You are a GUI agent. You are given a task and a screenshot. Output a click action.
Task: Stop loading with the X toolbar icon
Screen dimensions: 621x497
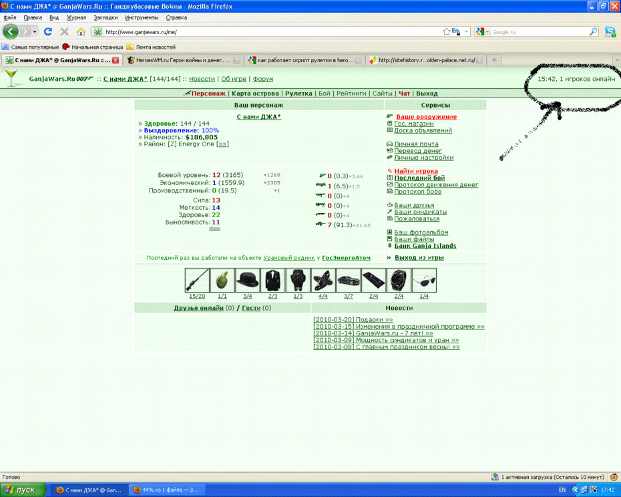(x=64, y=31)
